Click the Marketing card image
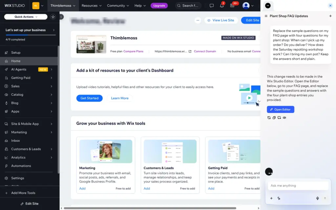Viewport: 336px width, 210px height. 106,151
